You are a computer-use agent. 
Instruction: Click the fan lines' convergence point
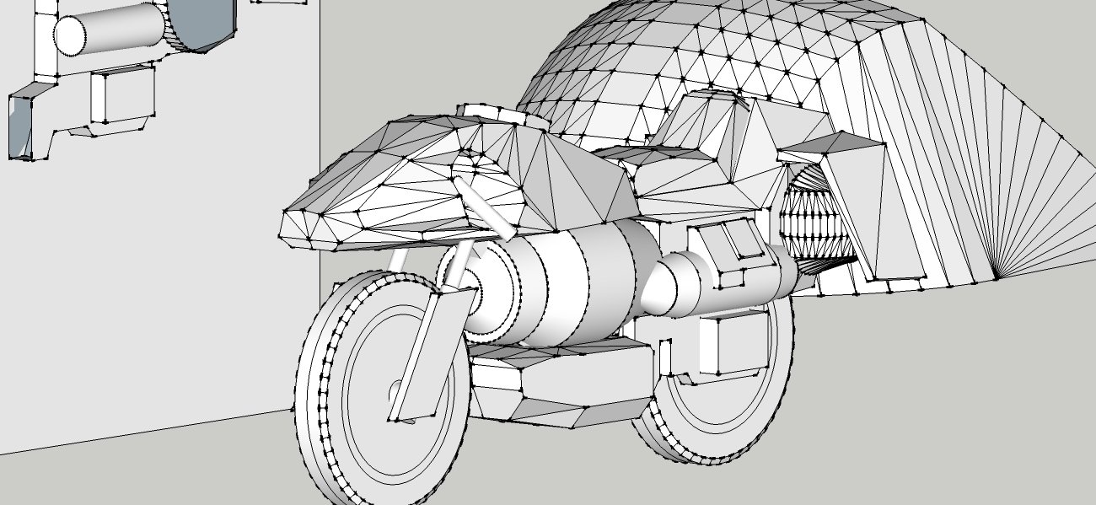click(997, 278)
